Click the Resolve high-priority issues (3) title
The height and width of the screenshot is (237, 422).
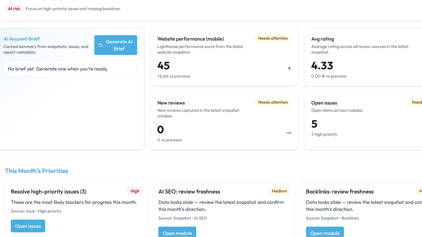pos(49,192)
